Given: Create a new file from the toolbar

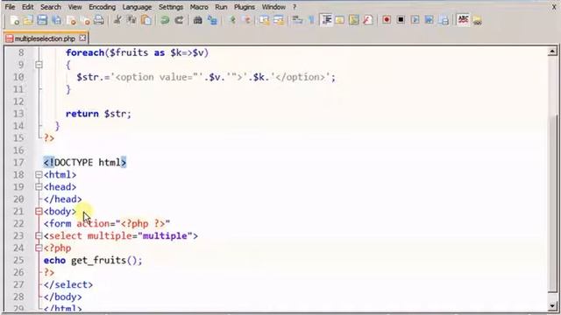Looking at the screenshot, I should (15, 20).
